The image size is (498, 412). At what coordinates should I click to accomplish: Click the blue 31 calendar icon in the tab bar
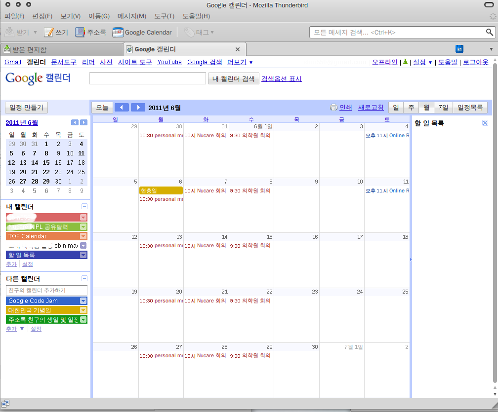[x=459, y=49]
